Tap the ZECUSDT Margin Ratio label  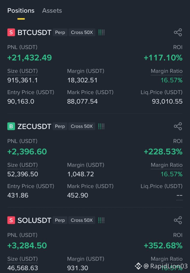click(167, 165)
